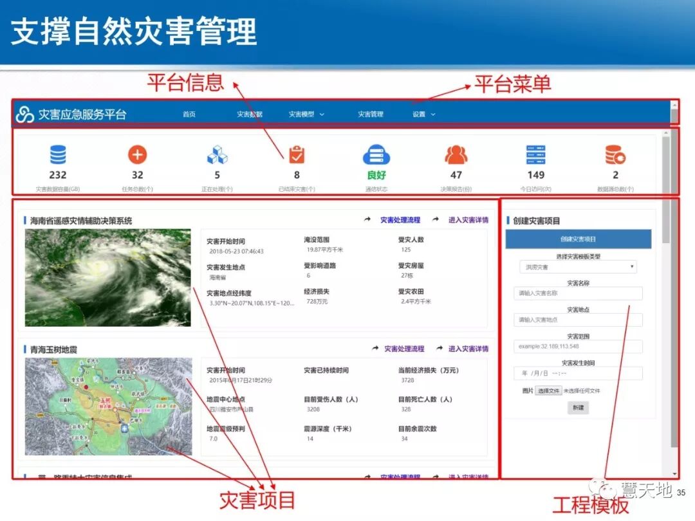Click the scroll-down arrow on the page scrollbar
The height and width of the screenshot is (521, 695).
click(674, 474)
